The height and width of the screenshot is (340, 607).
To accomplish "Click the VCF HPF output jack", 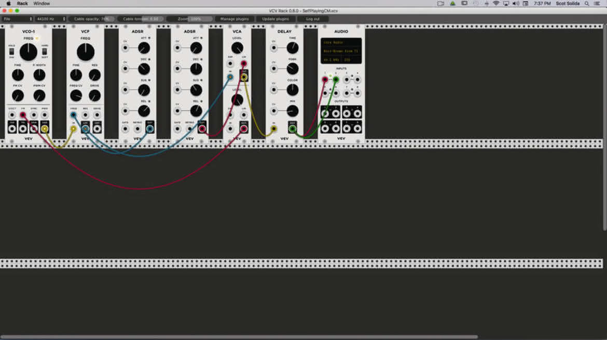I will [x=97, y=129].
